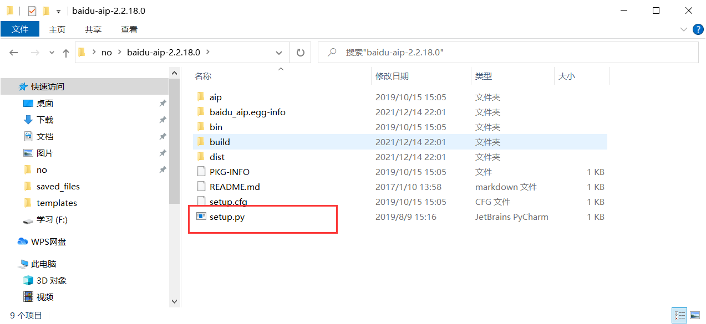Screen dimensions: 706x324
Task: Open 下载 in the navigation pane
Action: pyautogui.click(x=45, y=120)
